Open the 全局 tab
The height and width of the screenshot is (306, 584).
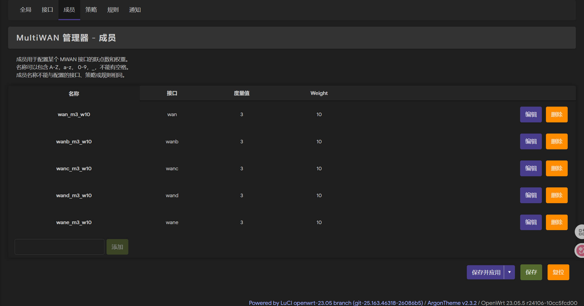(x=26, y=10)
